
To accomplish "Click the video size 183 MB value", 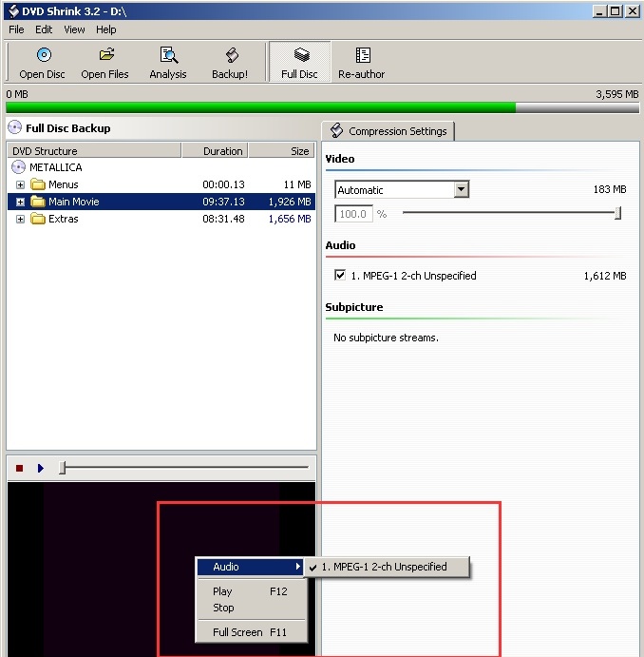I will 610,189.
